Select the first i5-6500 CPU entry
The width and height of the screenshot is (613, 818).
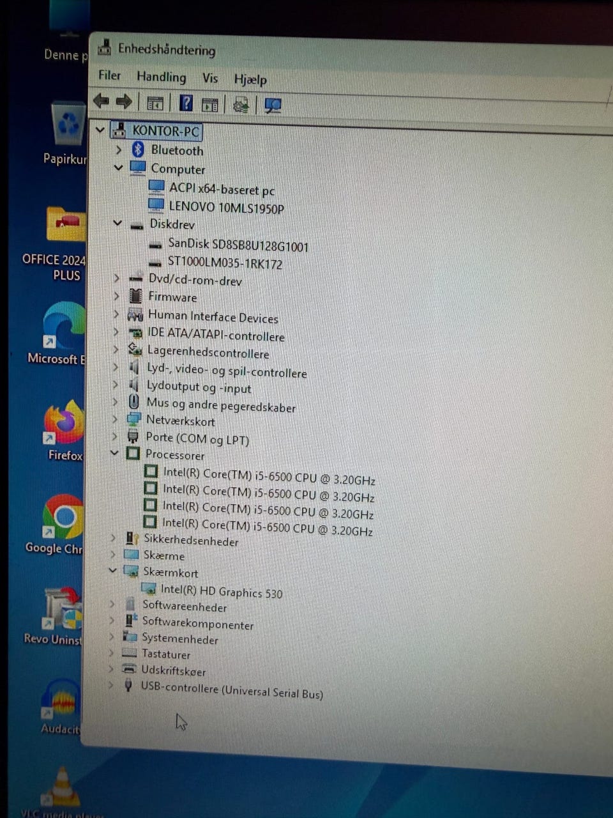click(x=269, y=476)
